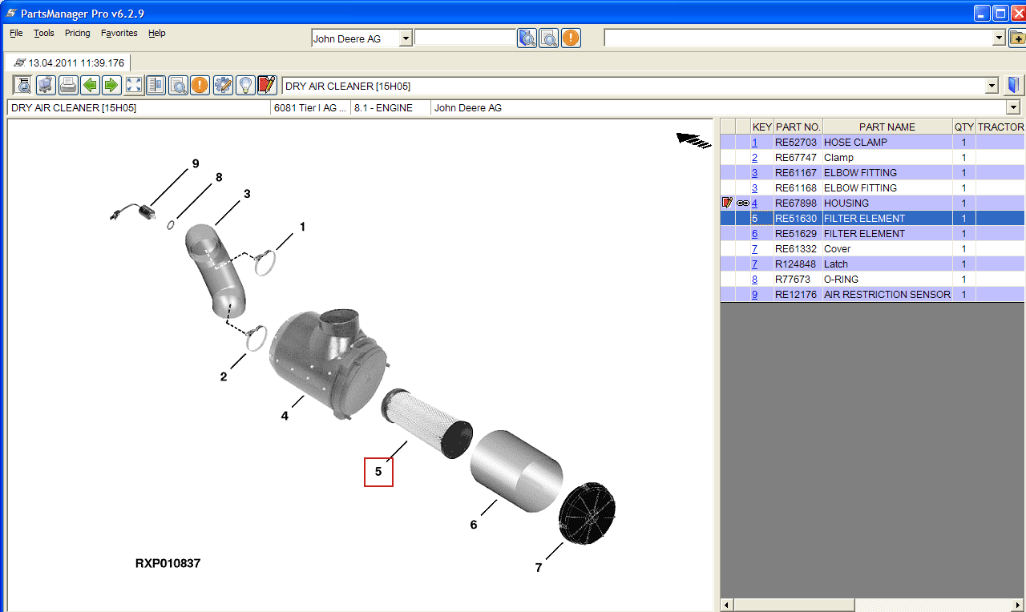Click the gear with pencil settings icon
1026x612 pixels.
223,85
